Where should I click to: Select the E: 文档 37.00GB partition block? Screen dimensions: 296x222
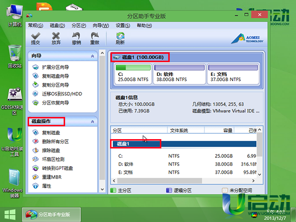tap(233, 74)
